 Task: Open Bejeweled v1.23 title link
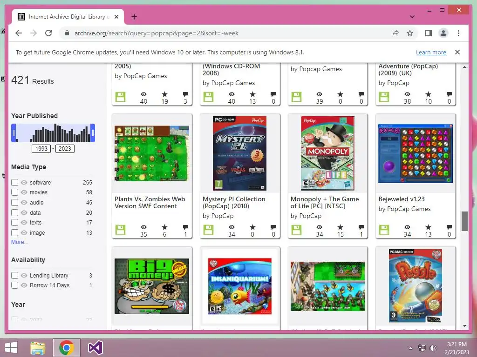402,199
